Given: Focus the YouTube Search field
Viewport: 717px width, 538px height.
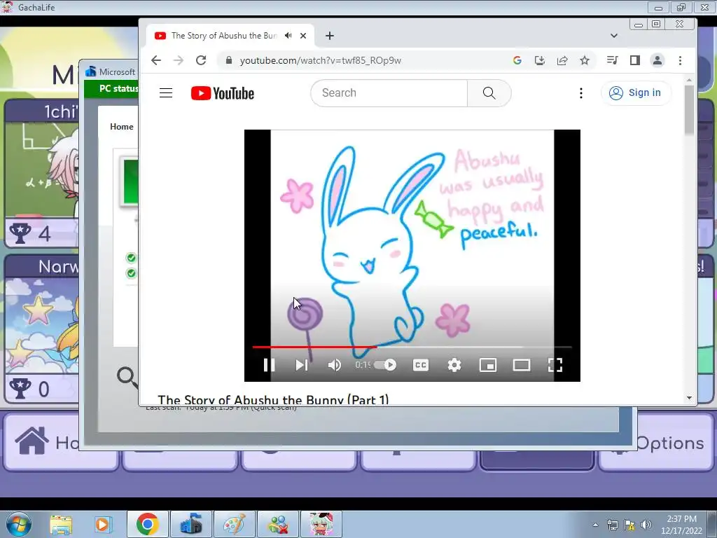Looking at the screenshot, I should [x=389, y=93].
